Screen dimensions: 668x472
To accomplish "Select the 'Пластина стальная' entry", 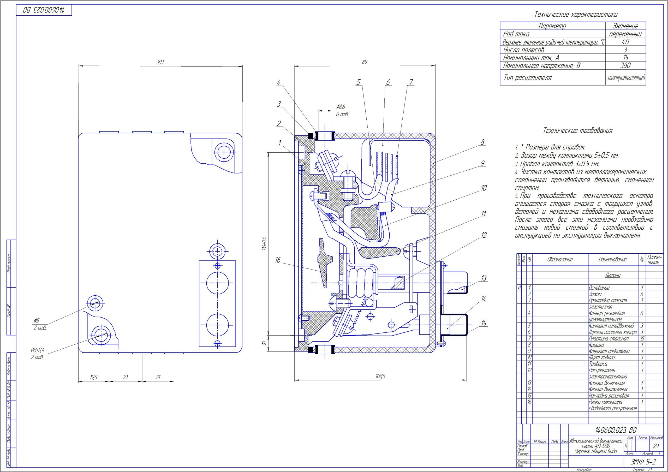I will coord(609,338).
